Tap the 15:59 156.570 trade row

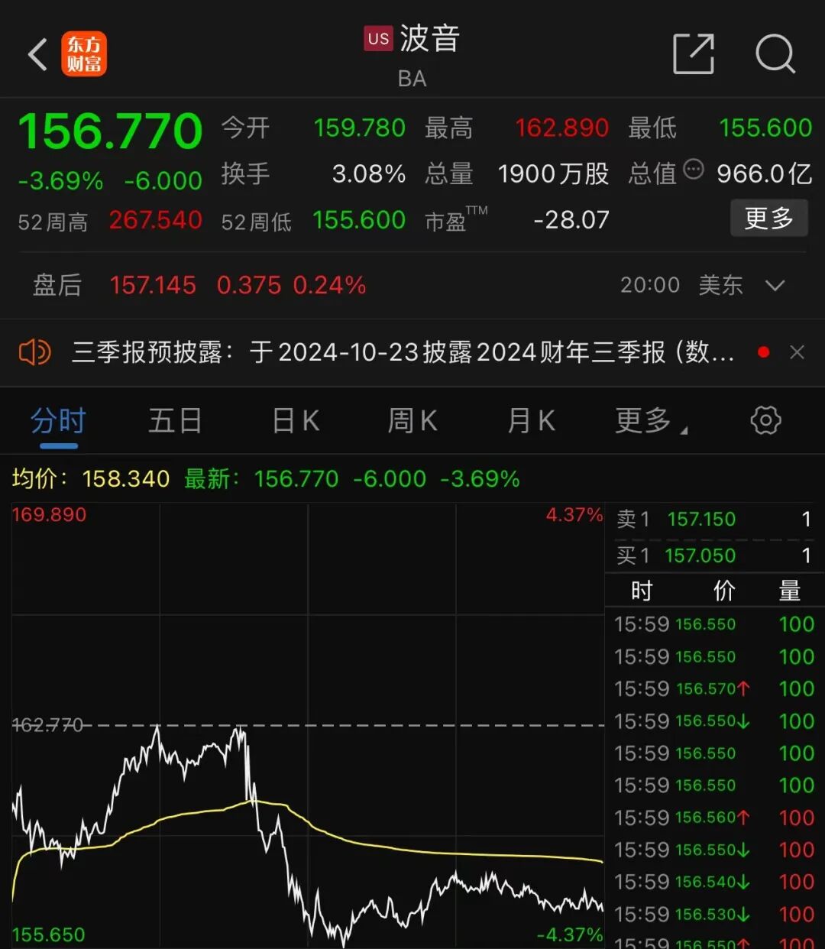point(714,688)
